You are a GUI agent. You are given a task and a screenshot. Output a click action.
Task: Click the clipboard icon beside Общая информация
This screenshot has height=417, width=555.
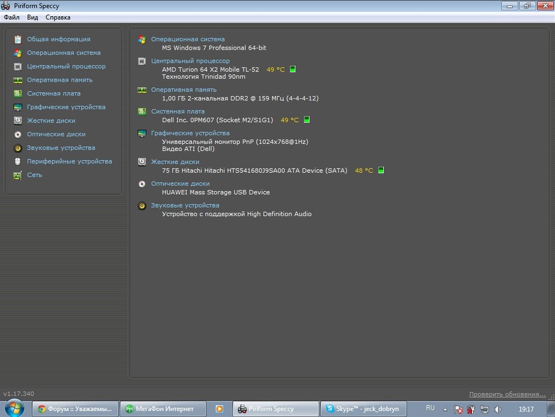pos(18,39)
